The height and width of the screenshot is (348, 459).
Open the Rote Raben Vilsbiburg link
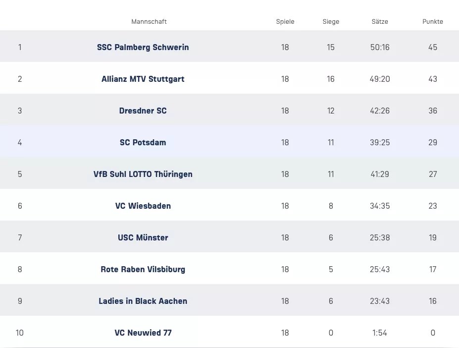click(x=143, y=269)
